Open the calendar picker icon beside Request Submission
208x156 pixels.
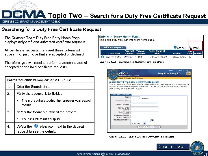[x=152, y=120]
